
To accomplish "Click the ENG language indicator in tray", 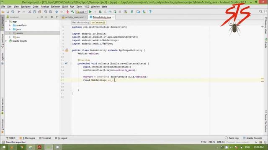I will [247, 147].
